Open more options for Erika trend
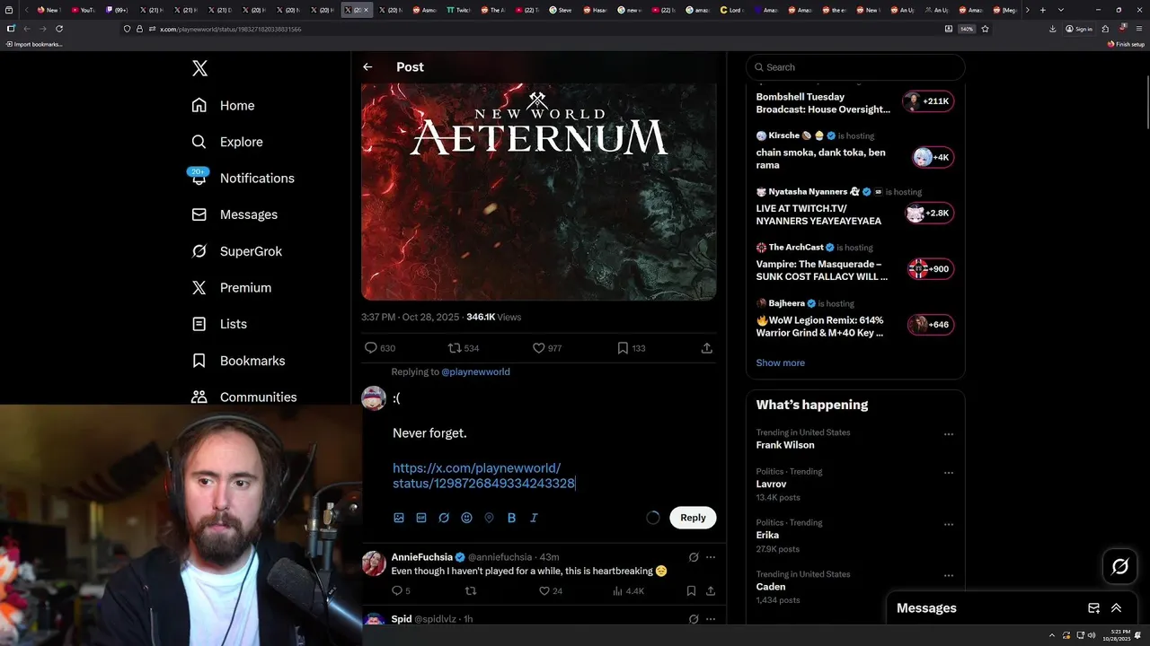 point(948,524)
